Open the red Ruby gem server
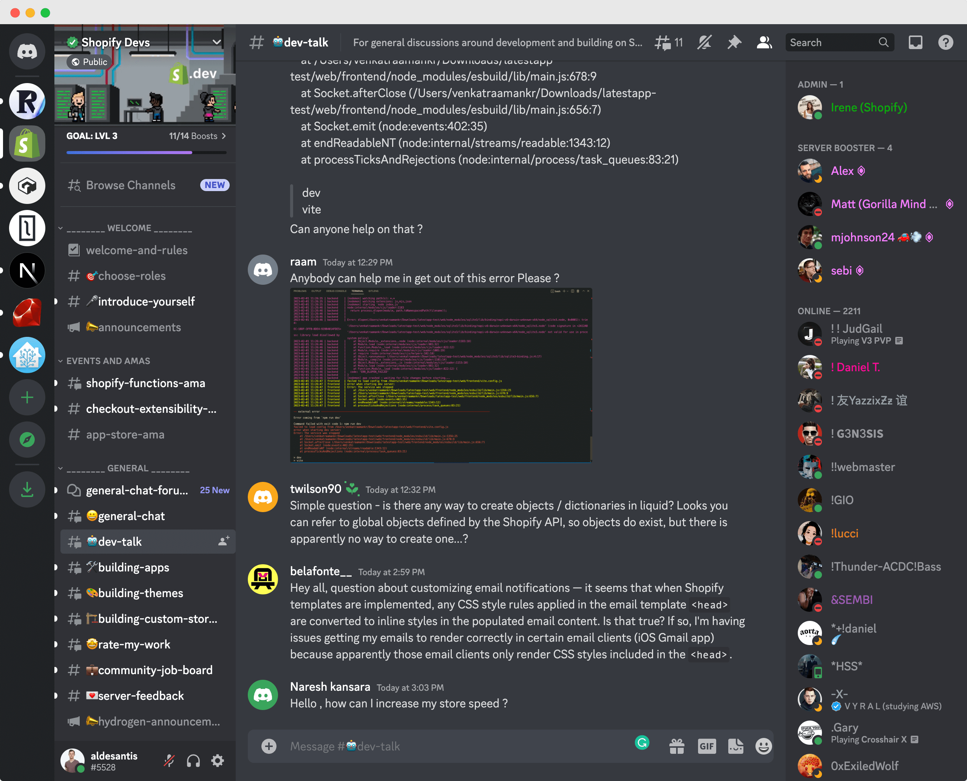The height and width of the screenshot is (781, 967). [27, 313]
